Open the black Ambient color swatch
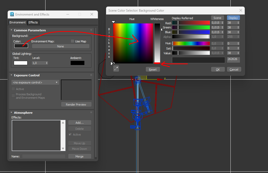 tap(78, 63)
